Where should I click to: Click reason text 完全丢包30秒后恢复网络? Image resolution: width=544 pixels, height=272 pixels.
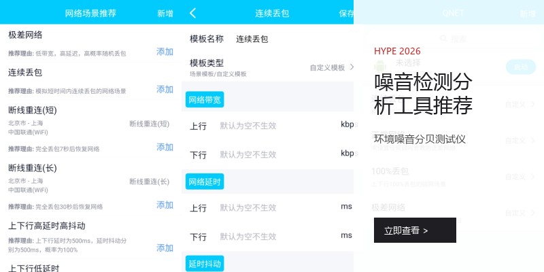(69, 207)
